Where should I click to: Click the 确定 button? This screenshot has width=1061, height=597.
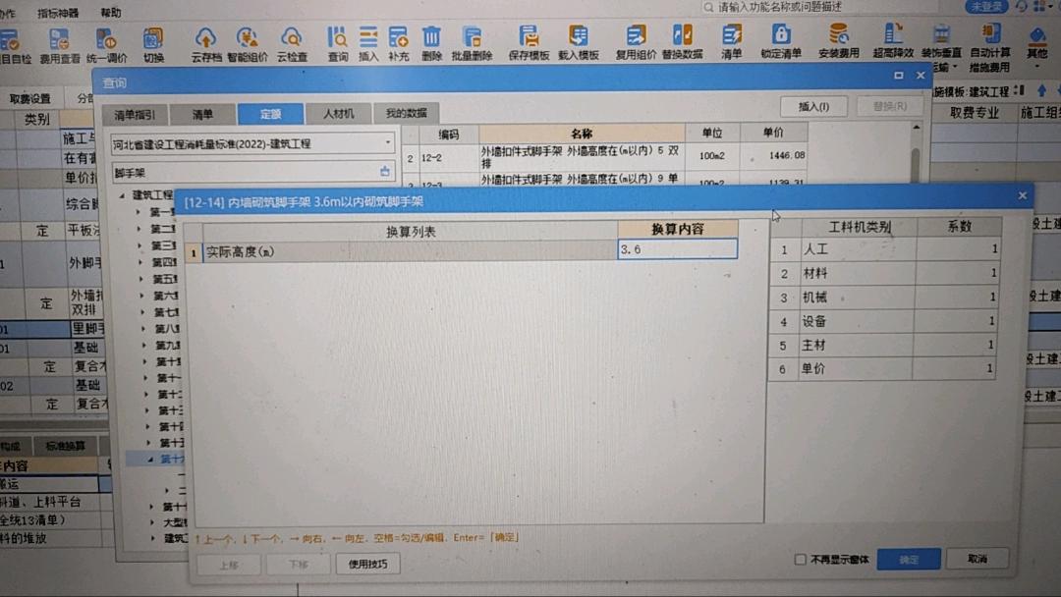909,559
